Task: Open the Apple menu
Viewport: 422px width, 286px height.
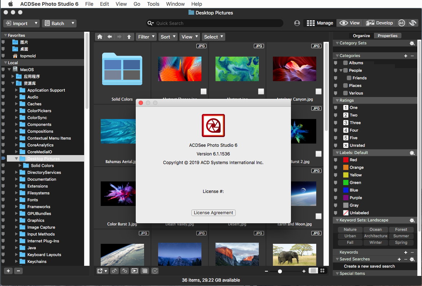Action: click(x=10, y=4)
